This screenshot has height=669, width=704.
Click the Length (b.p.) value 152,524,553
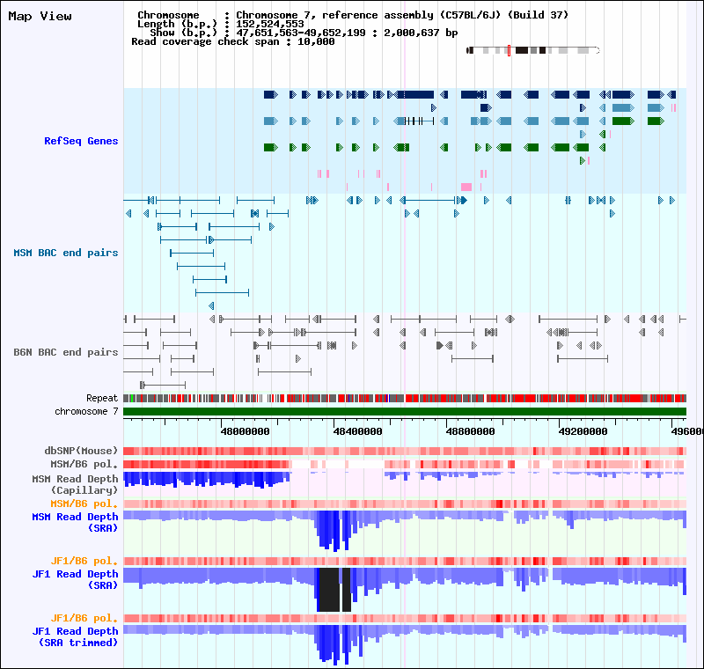pyautogui.click(x=270, y=24)
